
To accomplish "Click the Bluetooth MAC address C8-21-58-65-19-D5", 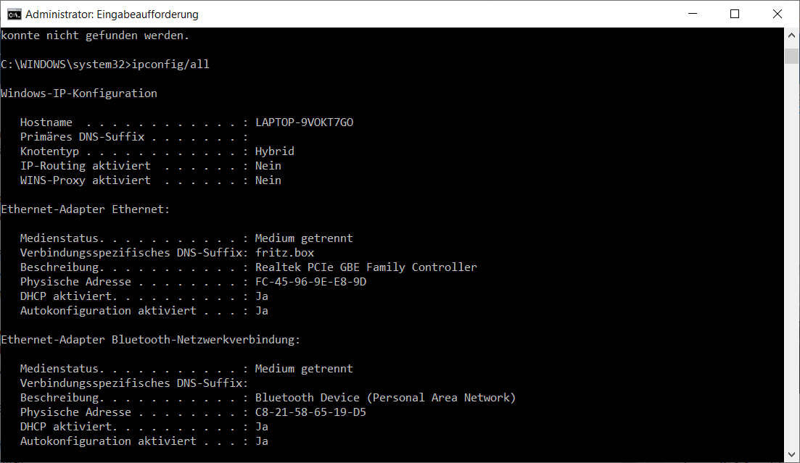I will [x=310, y=412].
